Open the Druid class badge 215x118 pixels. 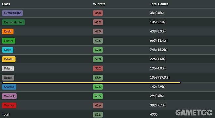coord(8,31)
